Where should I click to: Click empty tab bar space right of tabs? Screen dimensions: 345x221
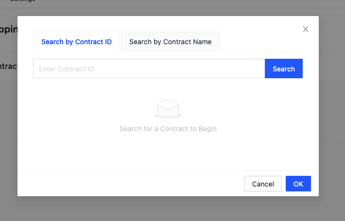(261, 42)
